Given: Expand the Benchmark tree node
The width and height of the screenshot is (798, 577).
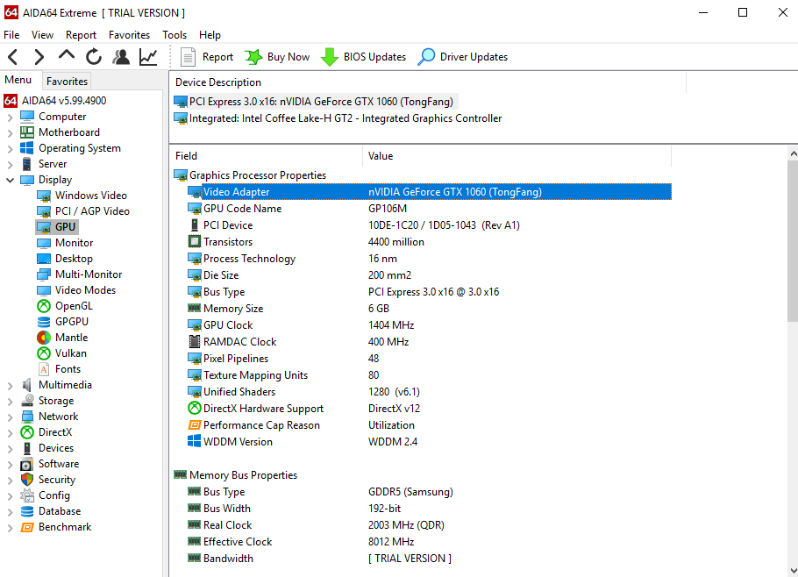Looking at the screenshot, I should click(x=10, y=527).
